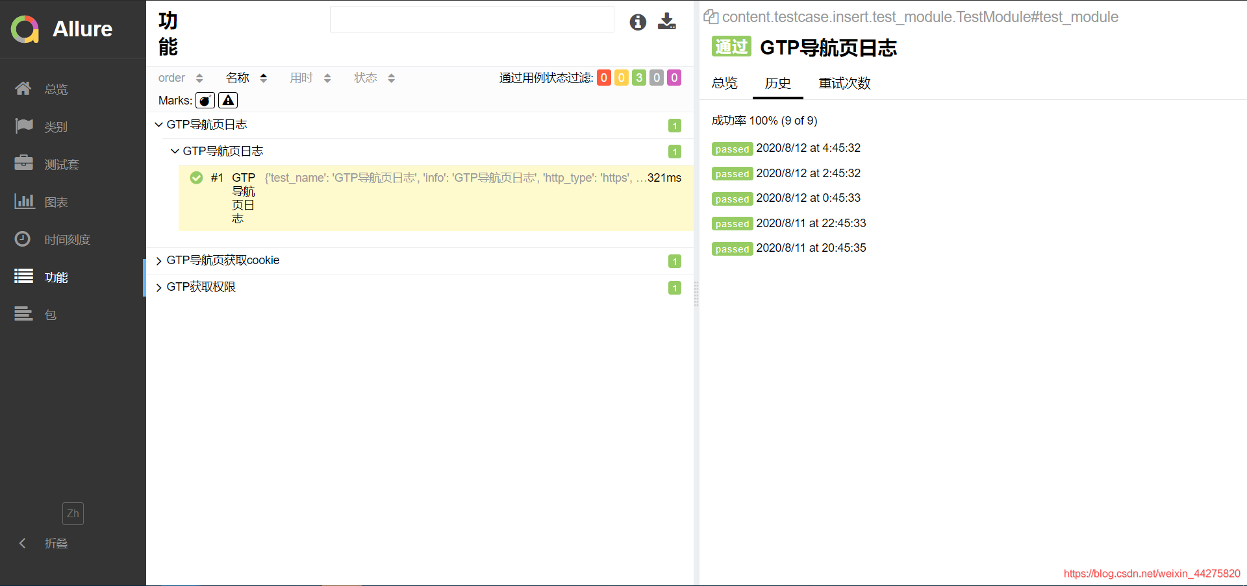Image resolution: width=1247 pixels, height=586 pixels.
Task: Open 功能 behaviors list icon
Action: 24,276
